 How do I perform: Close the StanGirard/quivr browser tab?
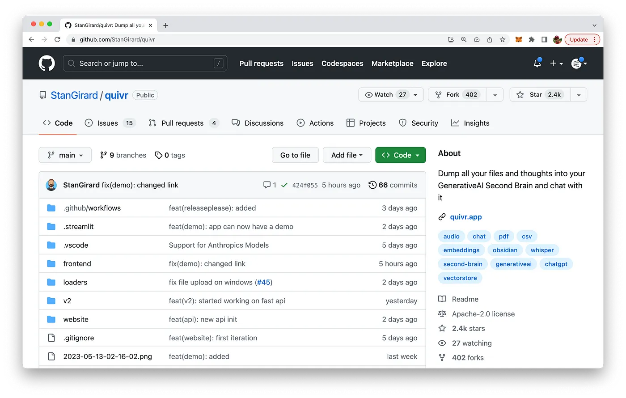pos(151,25)
